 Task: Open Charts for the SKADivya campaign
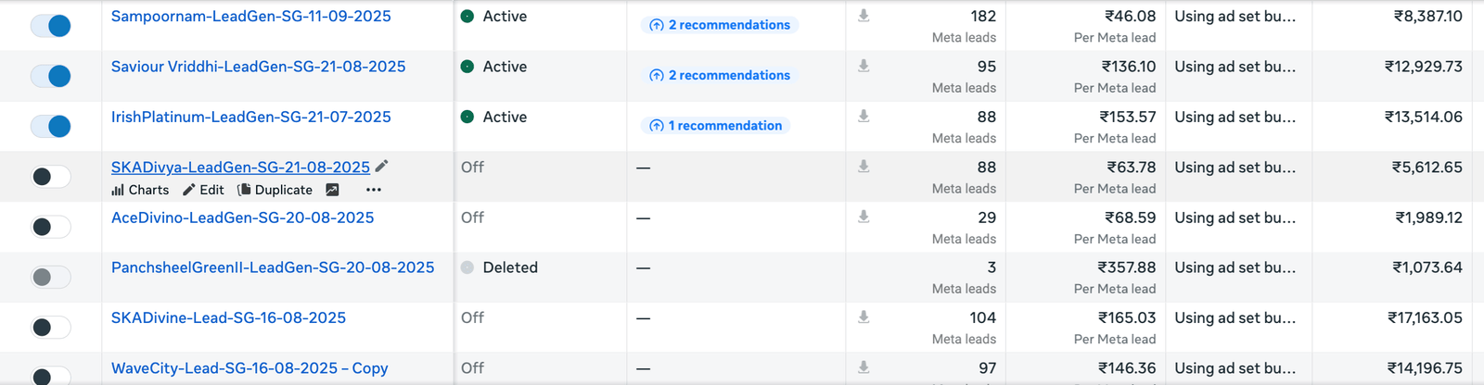click(x=140, y=190)
